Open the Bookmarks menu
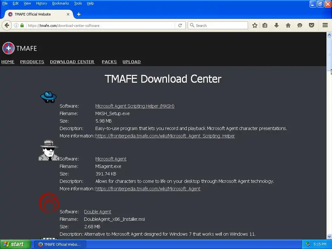Image resolution: width=332 pixels, height=249 pixels. pyautogui.click(x=61, y=3)
